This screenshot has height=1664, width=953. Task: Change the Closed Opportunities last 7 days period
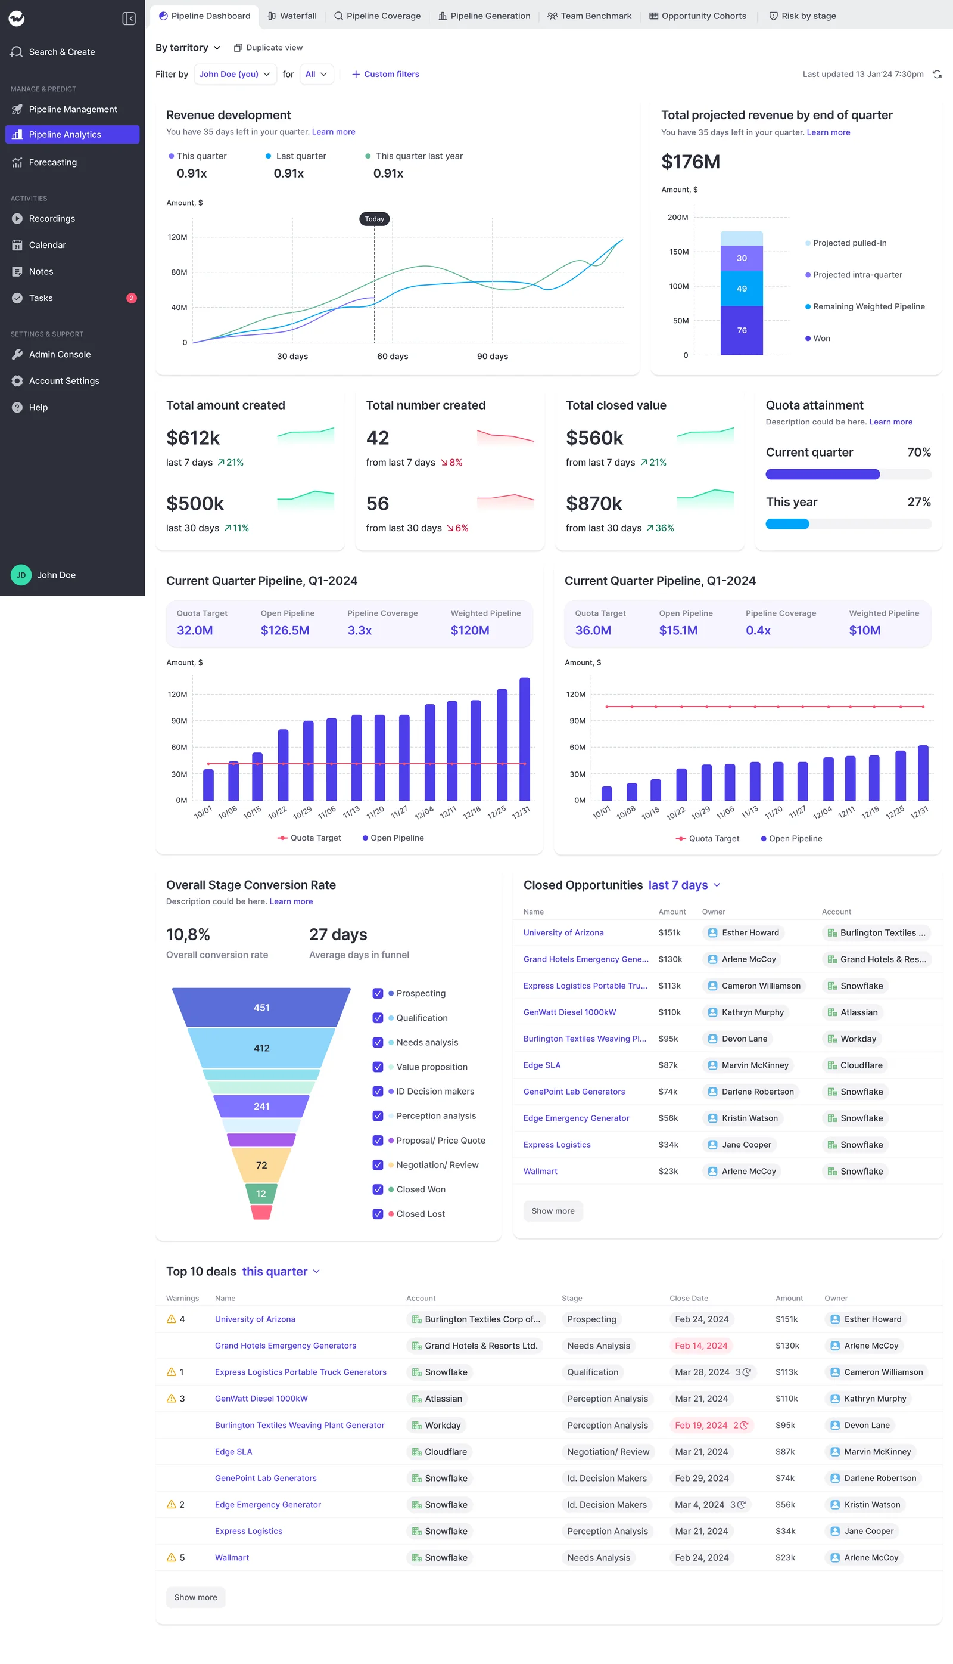click(684, 885)
